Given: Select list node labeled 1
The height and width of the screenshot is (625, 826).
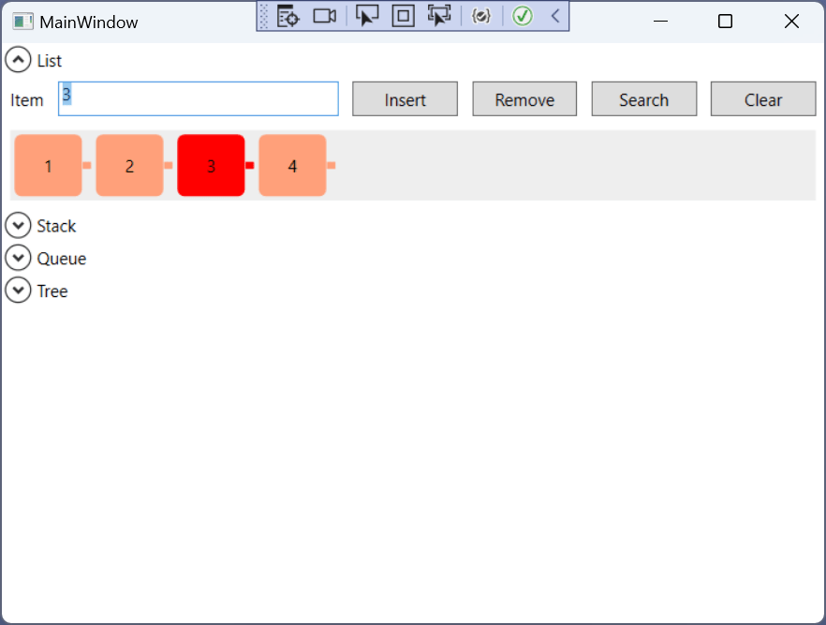Looking at the screenshot, I should click(x=48, y=166).
